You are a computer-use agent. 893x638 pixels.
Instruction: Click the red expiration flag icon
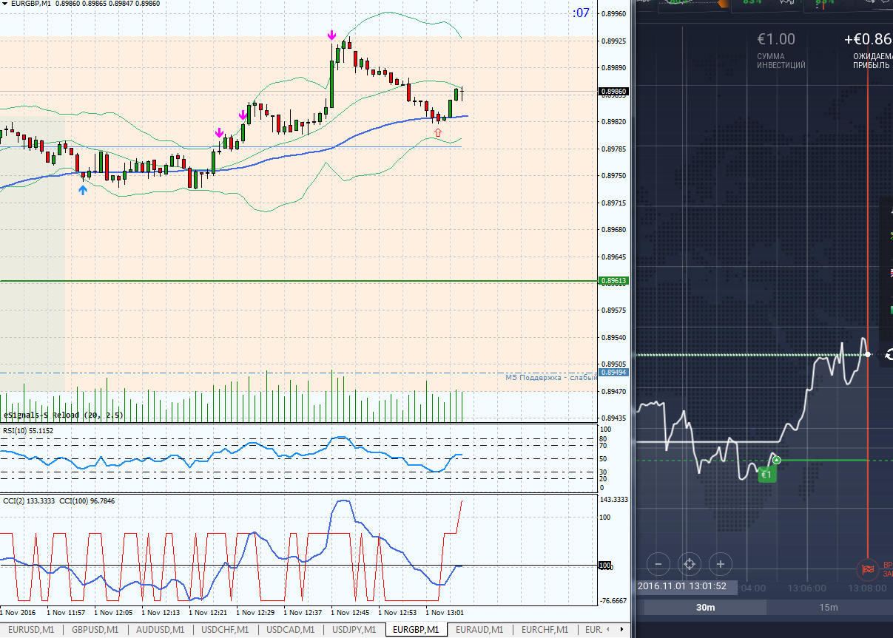click(x=866, y=569)
